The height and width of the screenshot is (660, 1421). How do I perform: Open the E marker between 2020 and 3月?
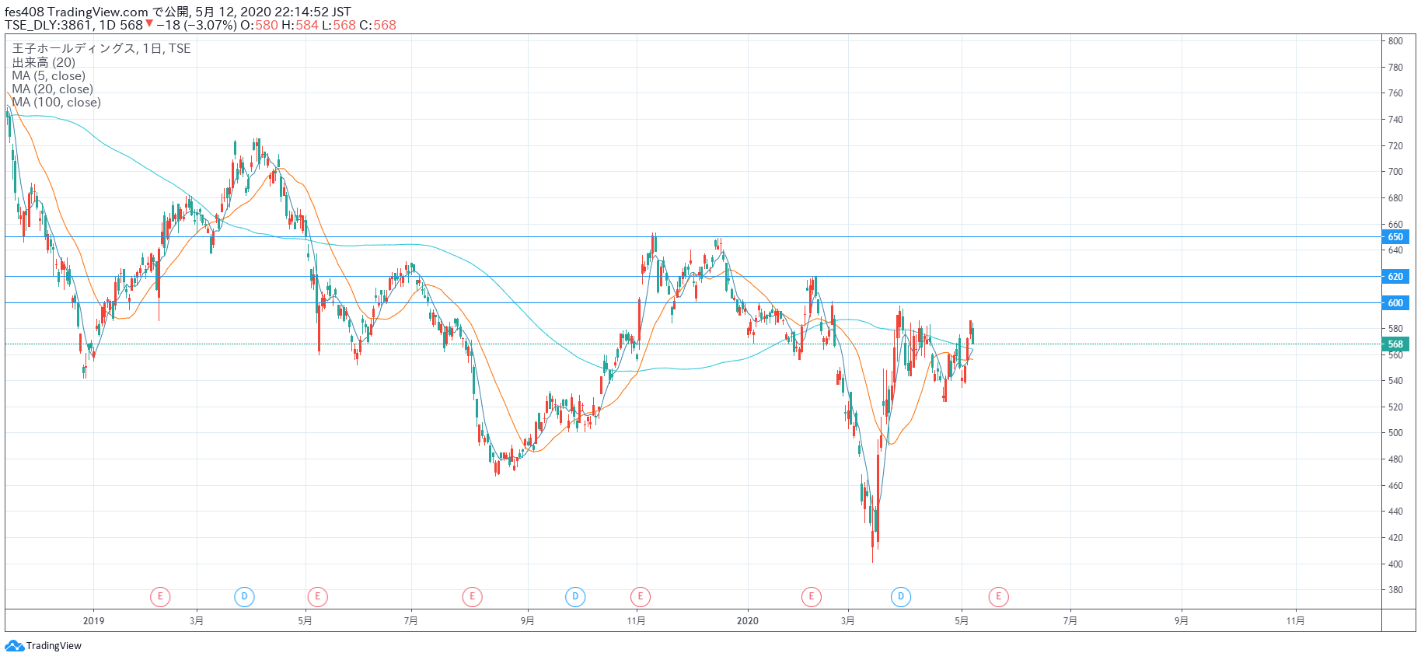point(812,597)
